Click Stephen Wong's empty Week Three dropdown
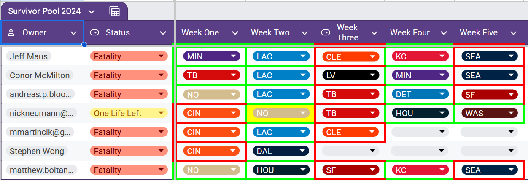Screen dimensions: 528x181 coord(350,151)
